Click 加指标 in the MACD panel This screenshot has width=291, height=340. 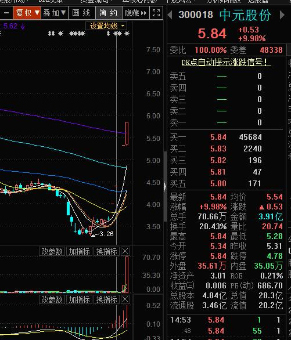coord(79,299)
